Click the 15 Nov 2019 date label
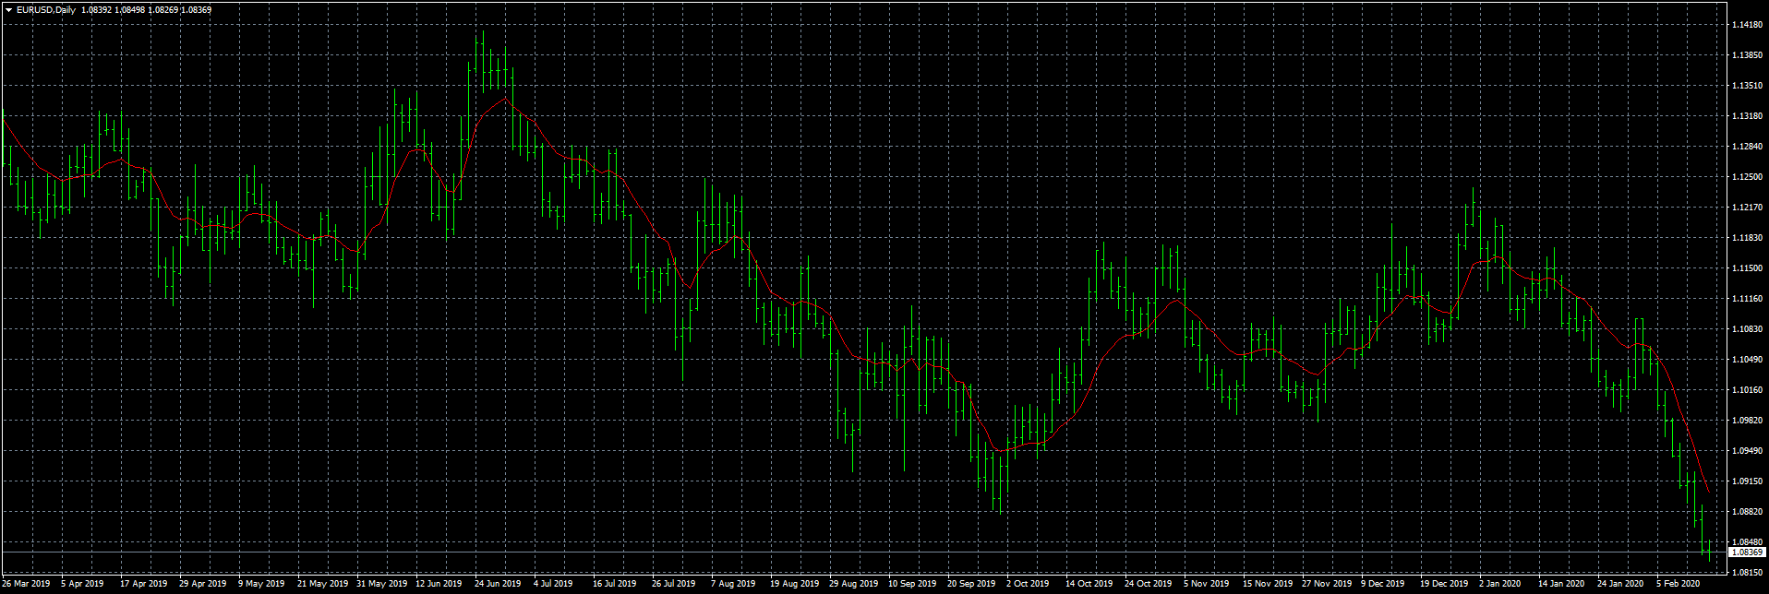The height and width of the screenshot is (594, 1769). point(1268,584)
